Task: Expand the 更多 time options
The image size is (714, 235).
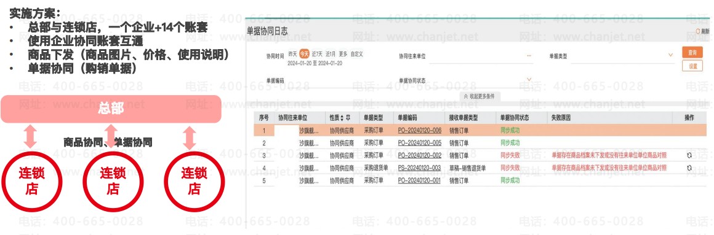Action: pyautogui.click(x=343, y=54)
